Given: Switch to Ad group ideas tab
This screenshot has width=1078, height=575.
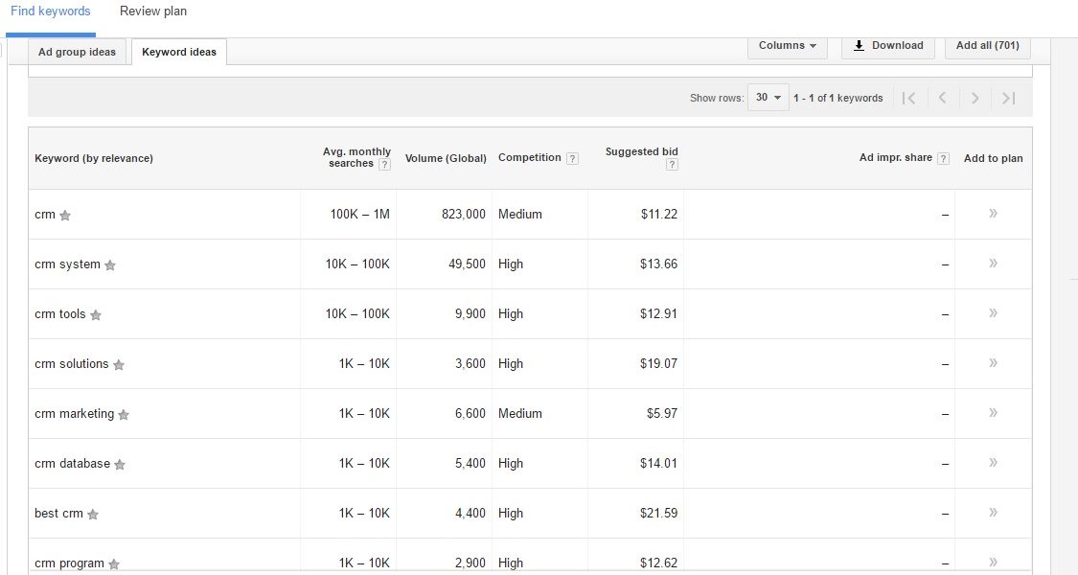Looking at the screenshot, I should click(77, 52).
